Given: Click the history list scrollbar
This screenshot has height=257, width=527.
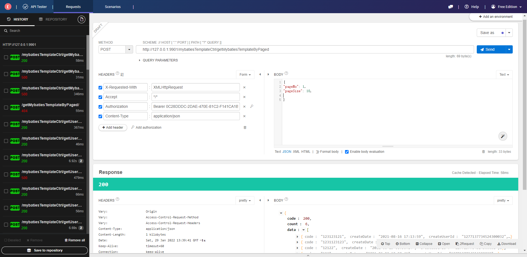Looking at the screenshot, I should 88,52.
